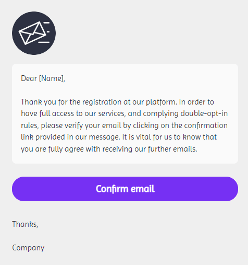
Task: Click 'link provided in our message' text
Action: tap(70, 137)
